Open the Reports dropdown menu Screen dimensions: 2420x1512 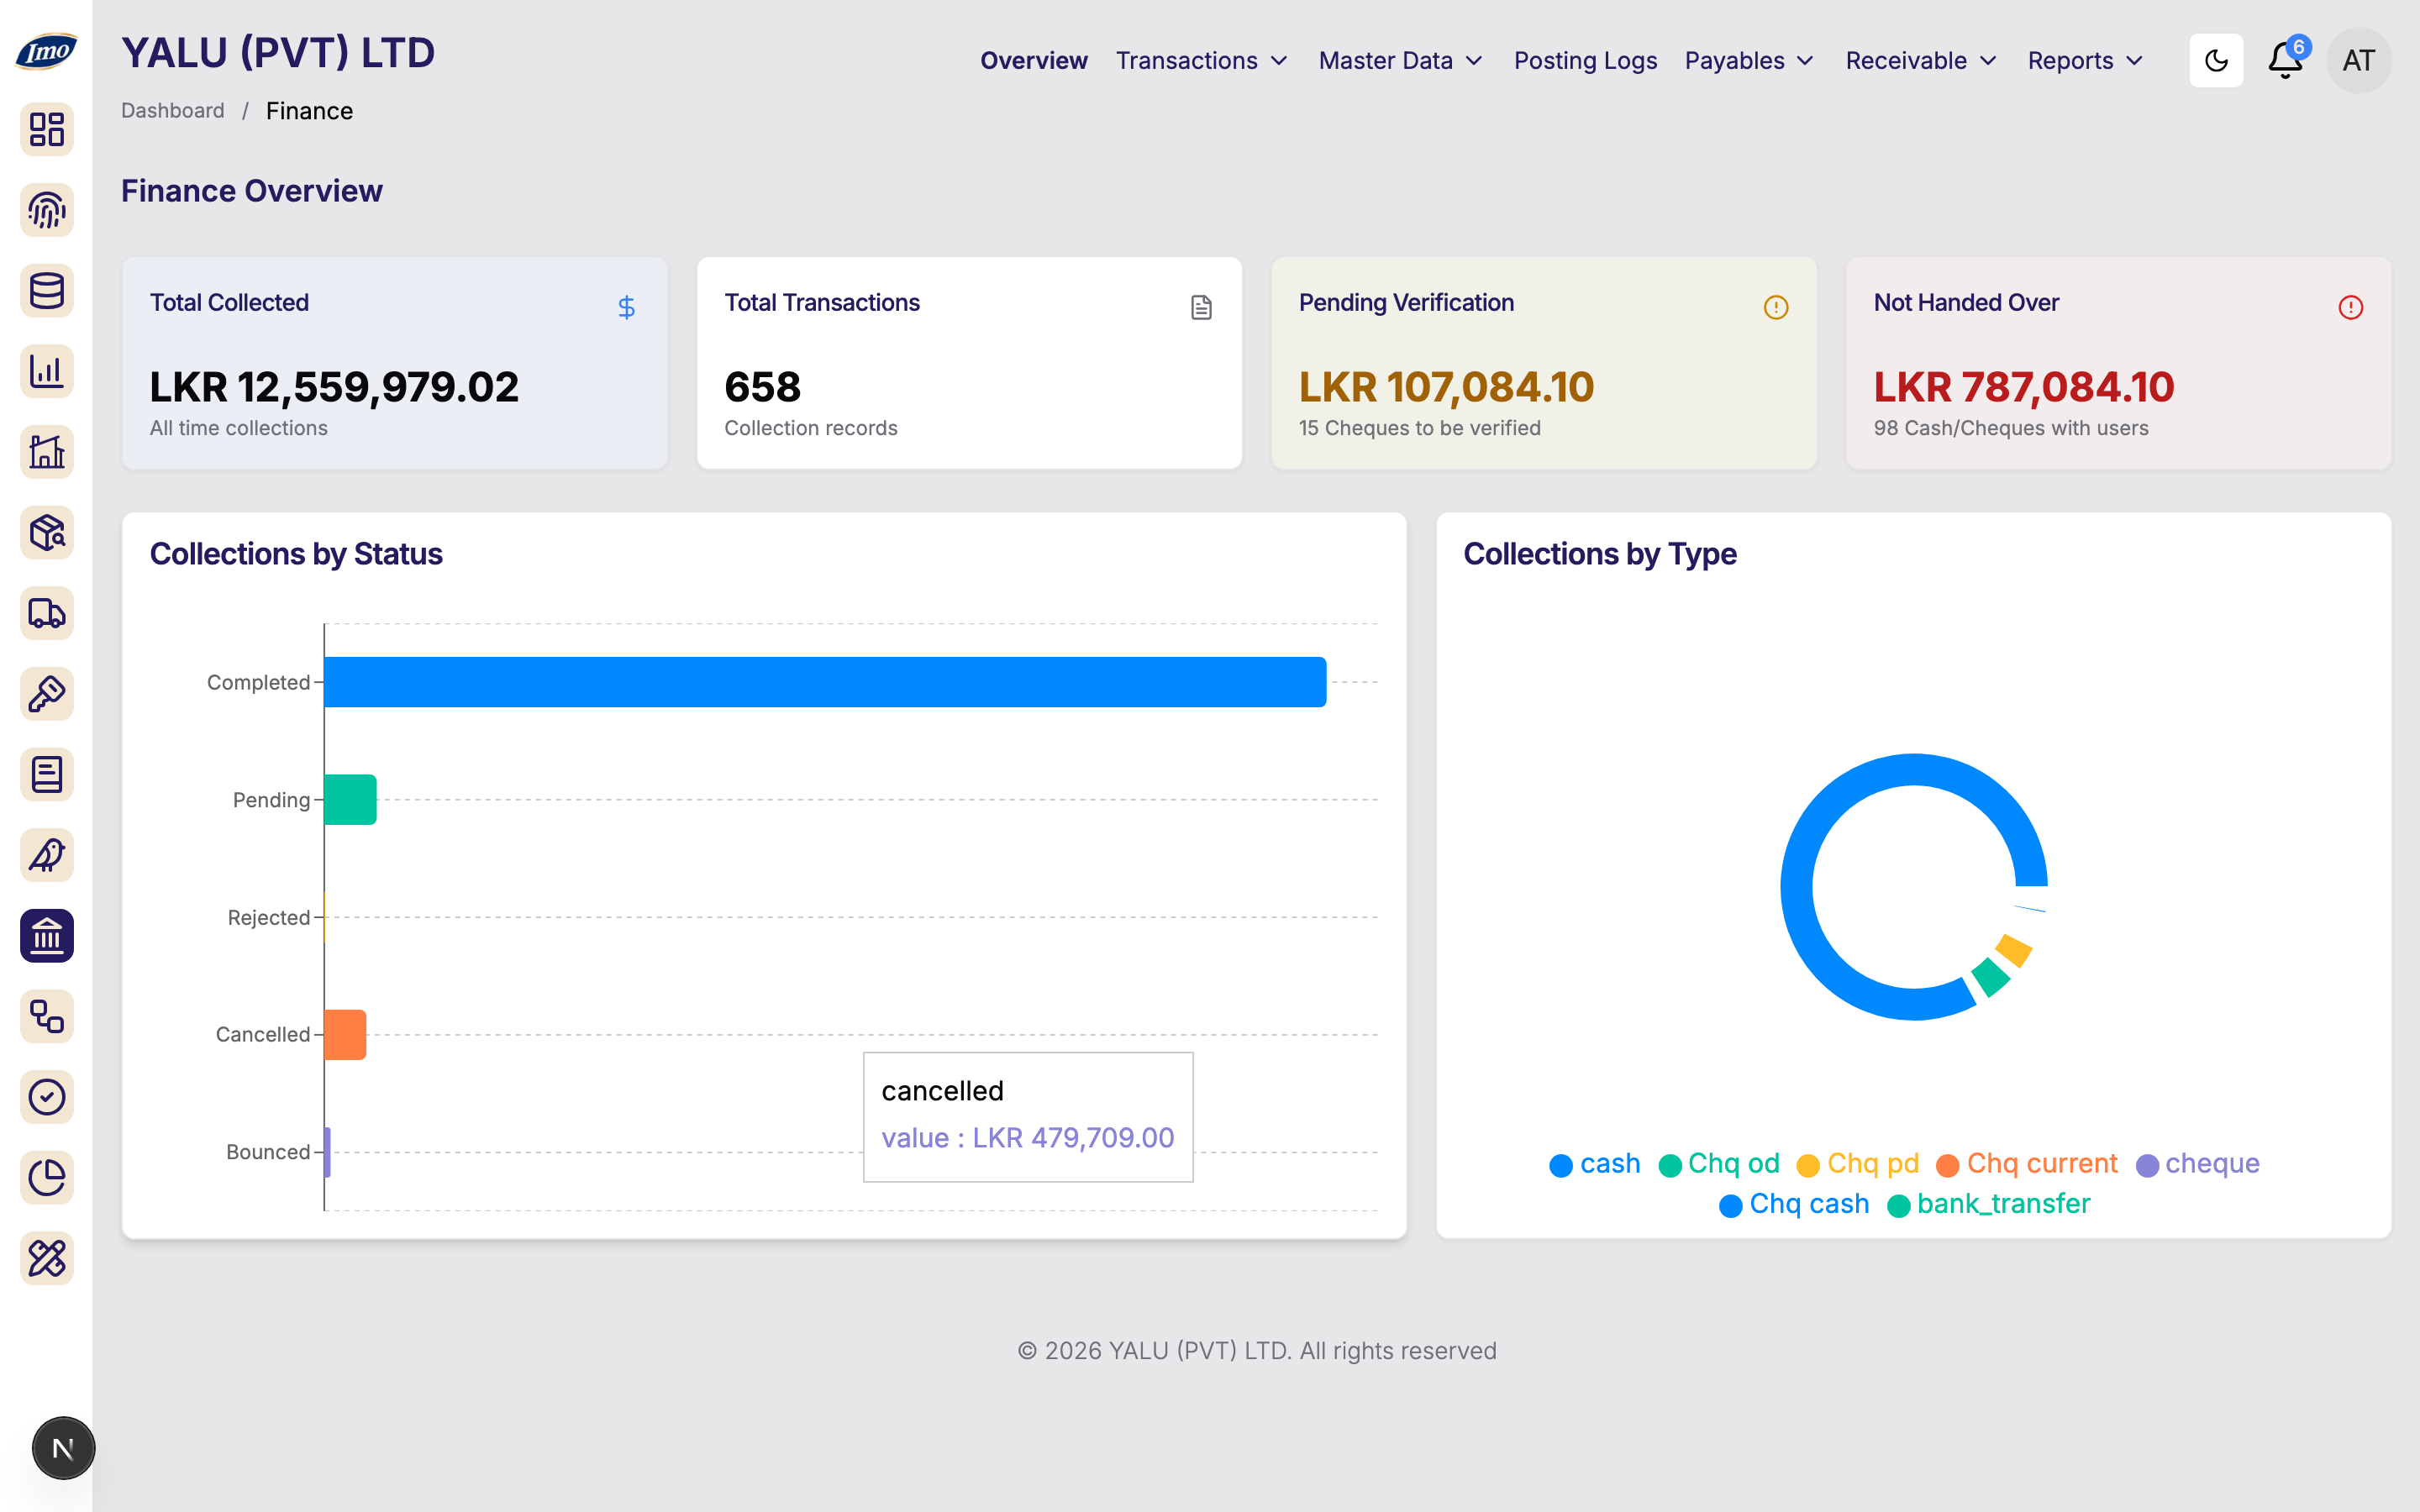pyautogui.click(x=2085, y=60)
